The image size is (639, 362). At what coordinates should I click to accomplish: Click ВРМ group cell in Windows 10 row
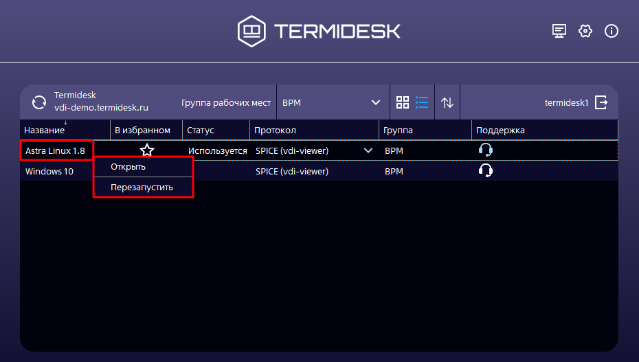click(394, 172)
